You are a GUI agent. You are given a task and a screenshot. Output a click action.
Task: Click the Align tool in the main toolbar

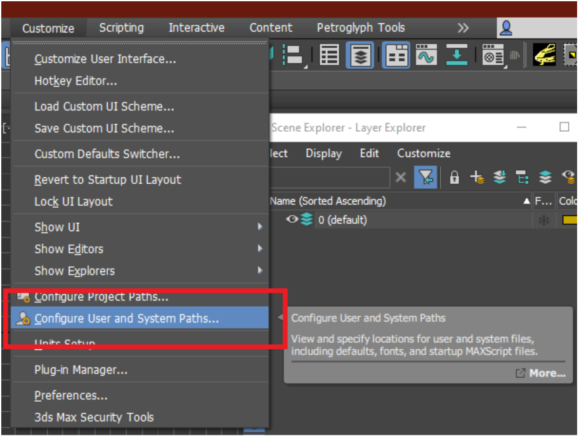(294, 55)
